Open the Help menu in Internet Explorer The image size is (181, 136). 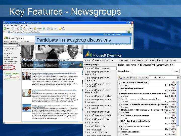tap(26, 25)
